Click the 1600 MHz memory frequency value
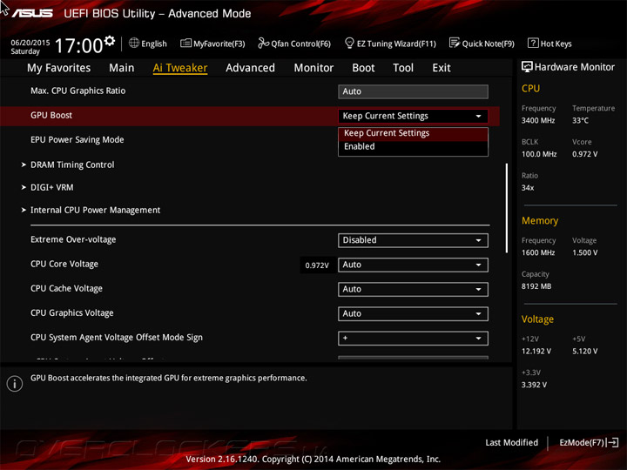 coord(538,252)
